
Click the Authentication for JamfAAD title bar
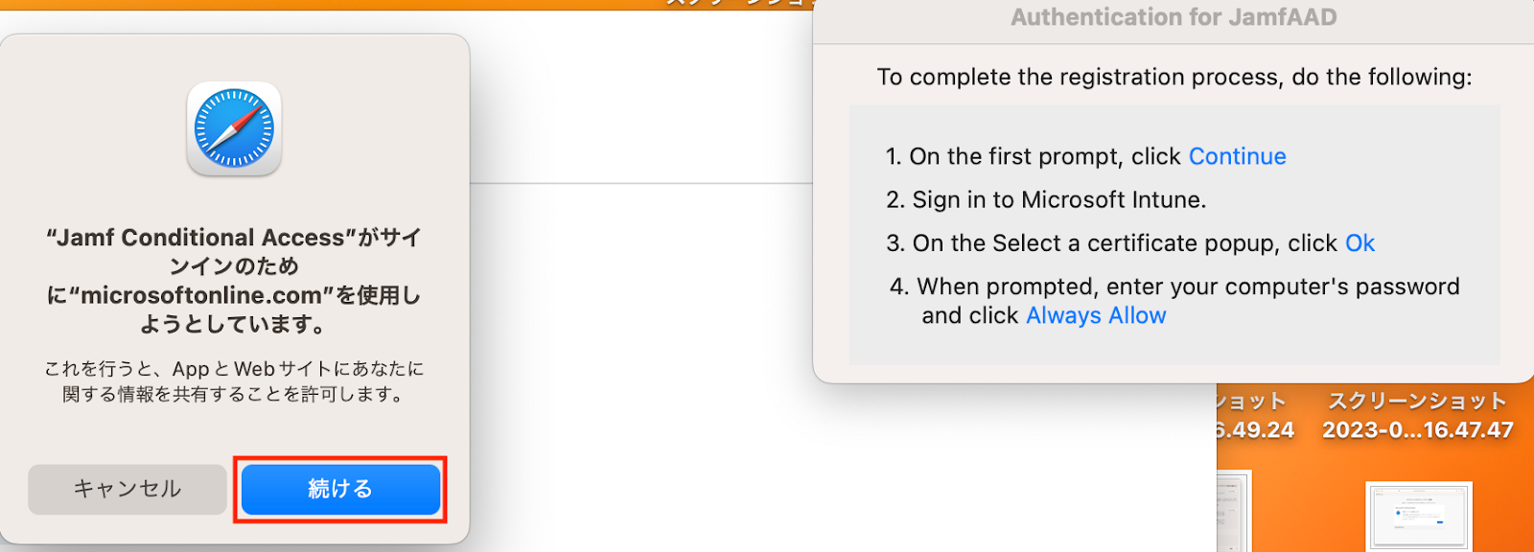[x=1173, y=17]
